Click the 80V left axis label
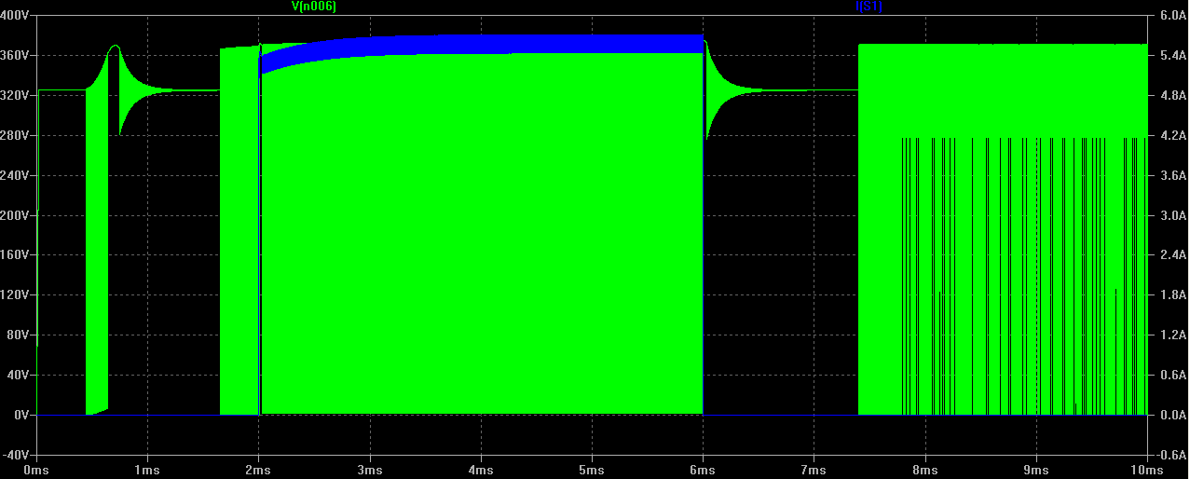Image resolution: width=1190 pixels, height=479 pixels. click(x=19, y=335)
